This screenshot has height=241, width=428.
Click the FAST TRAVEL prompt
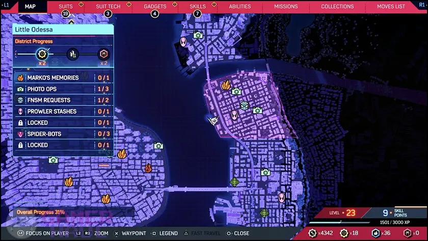[202, 233]
